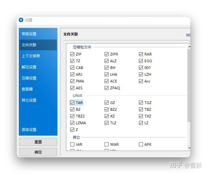The width and height of the screenshot is (207, 174).
Task: Uncheck BZ format
Action: (x=72, y=109)
